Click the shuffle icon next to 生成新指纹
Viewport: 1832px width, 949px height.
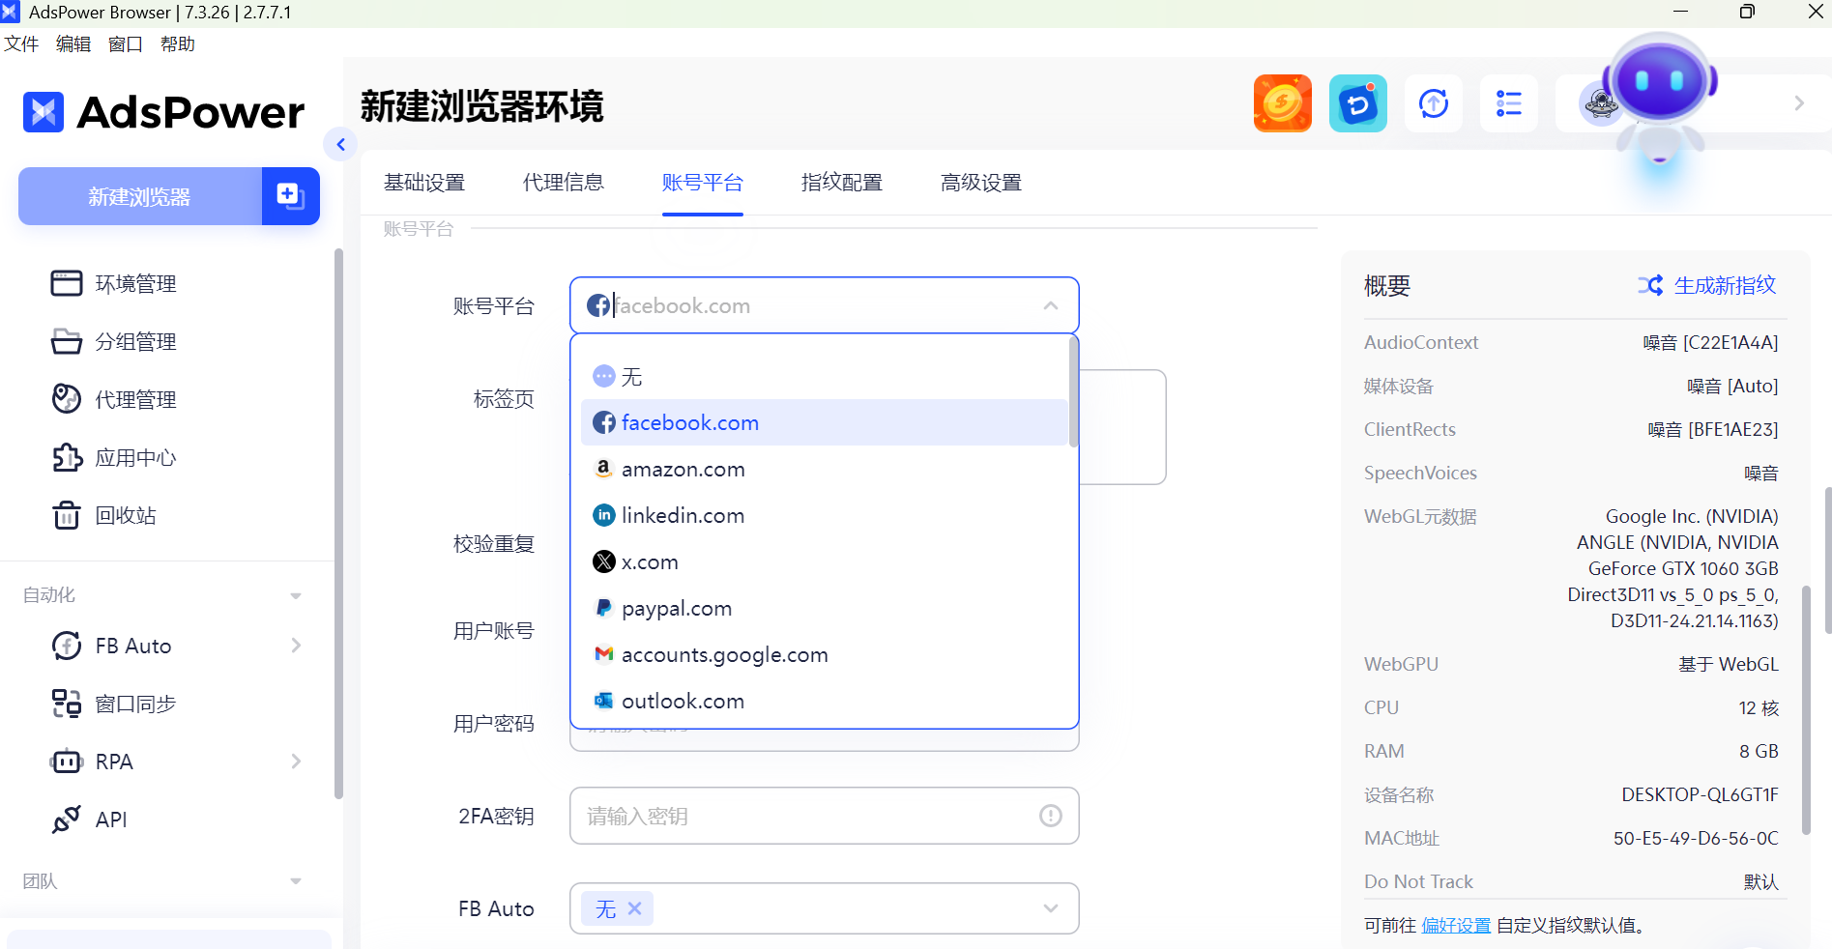coord(1650,285)
